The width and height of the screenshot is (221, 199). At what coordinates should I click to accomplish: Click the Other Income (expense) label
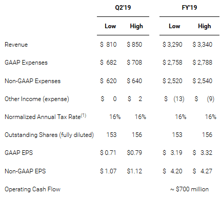[x=37, y=99]
